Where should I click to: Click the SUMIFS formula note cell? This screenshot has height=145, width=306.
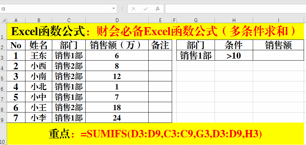click(x=155, y=134)
